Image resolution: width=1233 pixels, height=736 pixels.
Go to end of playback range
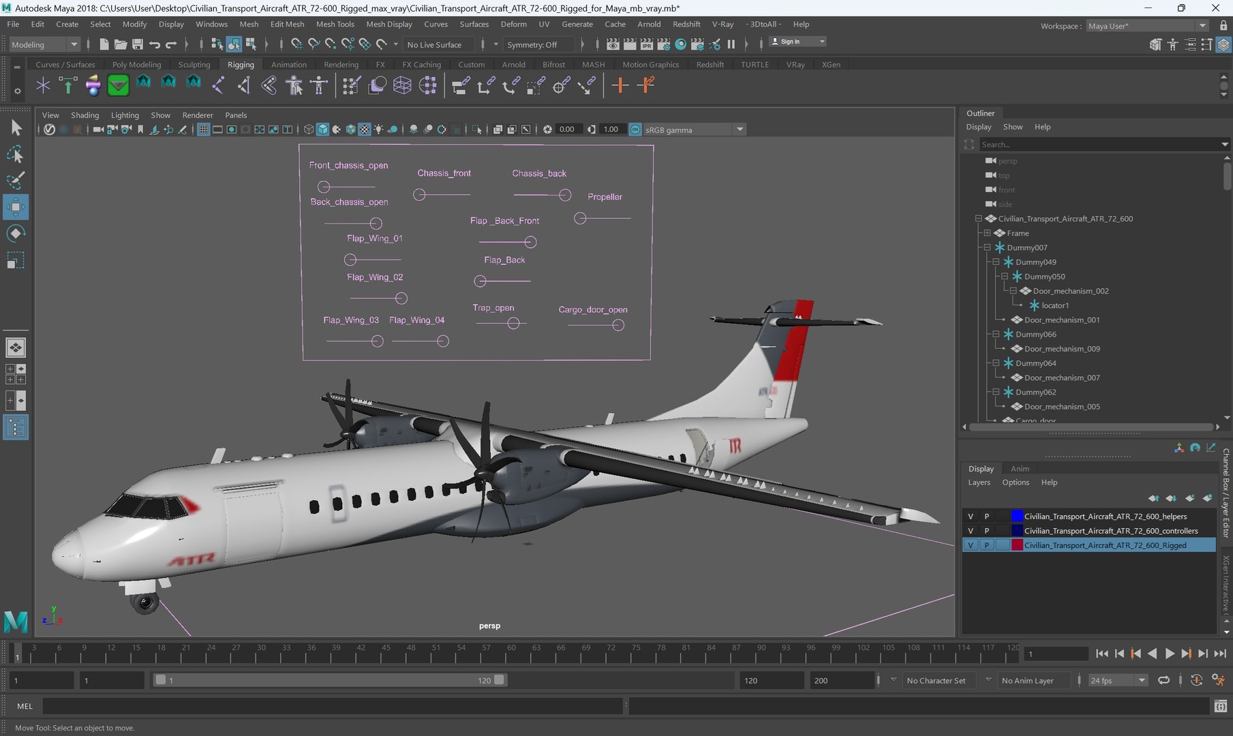click(1220, 654)
